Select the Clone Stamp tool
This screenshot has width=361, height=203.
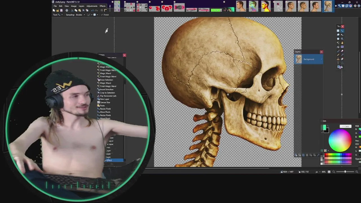338,59
